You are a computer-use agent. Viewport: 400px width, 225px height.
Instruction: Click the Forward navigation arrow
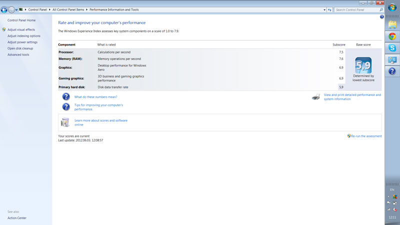[11, 10]
